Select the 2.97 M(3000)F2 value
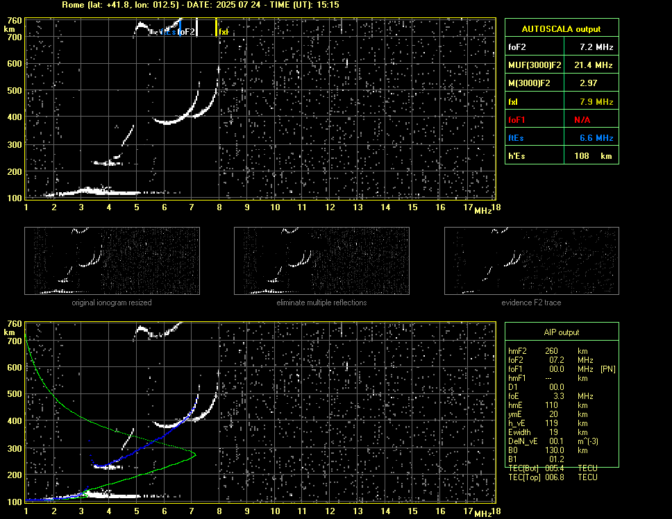Viewport: 672px width, 519px height. point(588,83)
